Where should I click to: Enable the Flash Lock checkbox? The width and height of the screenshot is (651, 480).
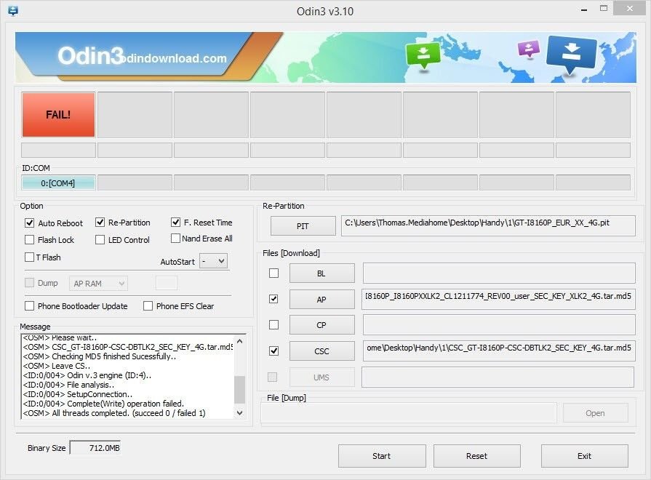pos(30,240)
